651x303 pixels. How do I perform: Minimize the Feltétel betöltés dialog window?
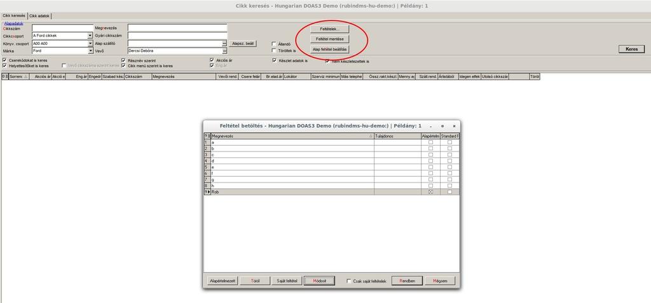[x=431, y=126]
